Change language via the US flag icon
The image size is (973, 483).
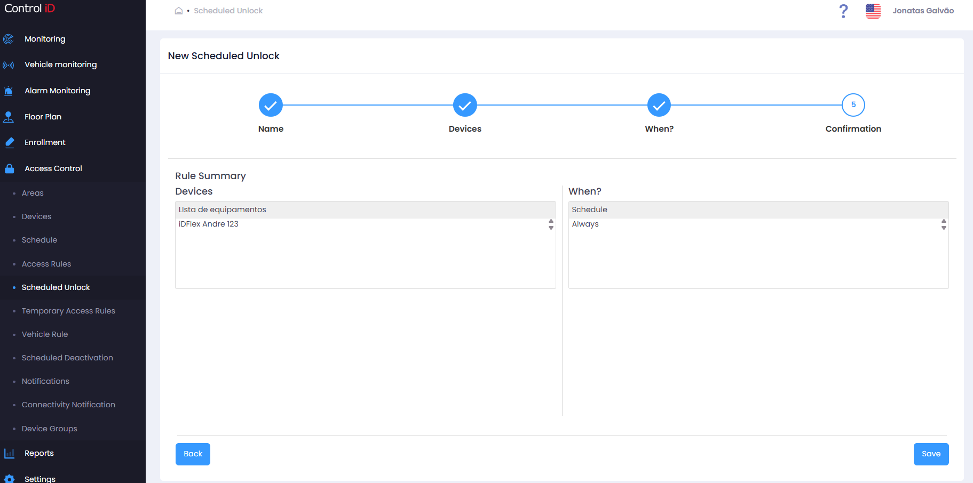pyautogui.click(x=873, y=11)
